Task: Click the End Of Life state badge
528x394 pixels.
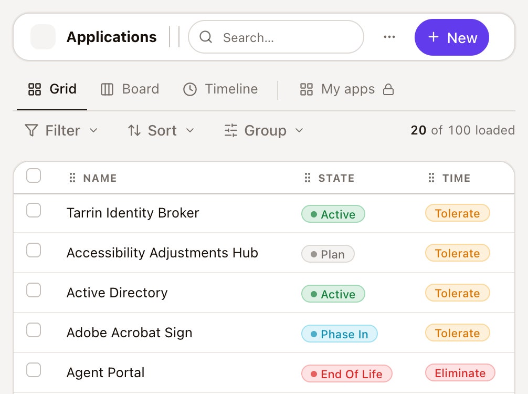Action: tap(347, 374)
